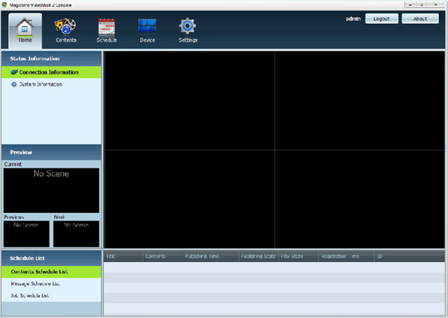448x318 pixels.
Task: Click the System Information gear icon
Action: coord(14,85)
